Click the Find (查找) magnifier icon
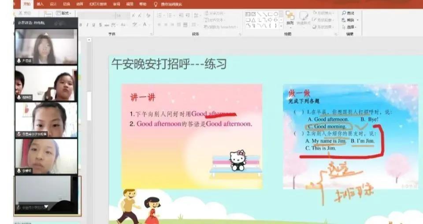Screen dimensions: 423x224 tap(344, 13)
